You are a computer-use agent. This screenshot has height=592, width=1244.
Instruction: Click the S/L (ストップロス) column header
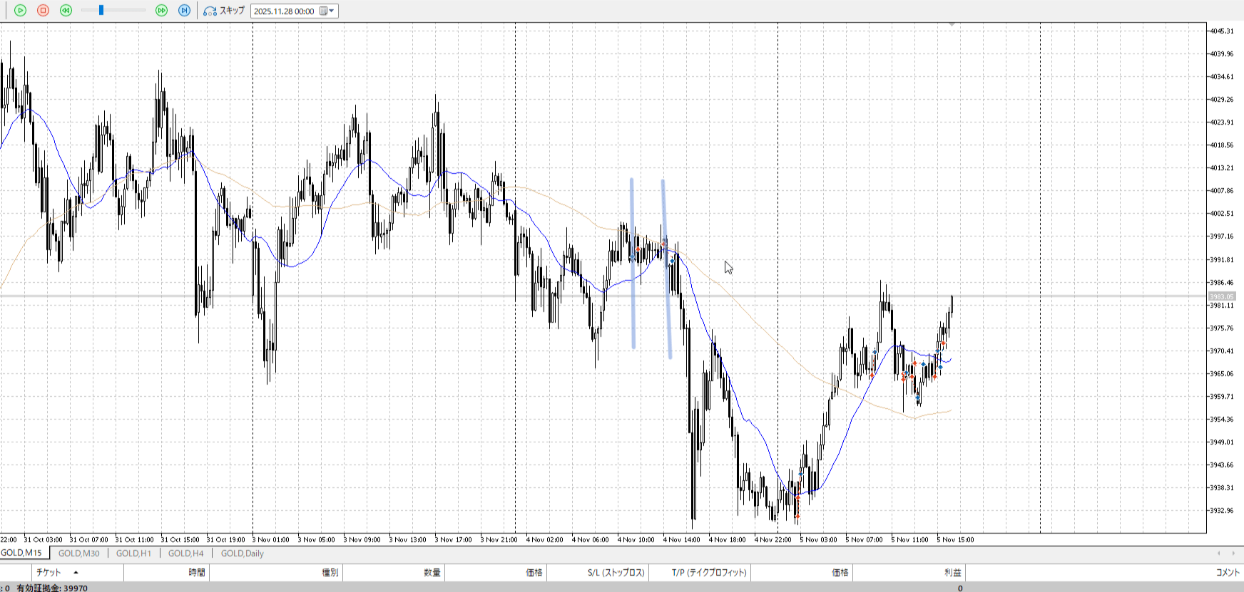[x=616, y=572]
